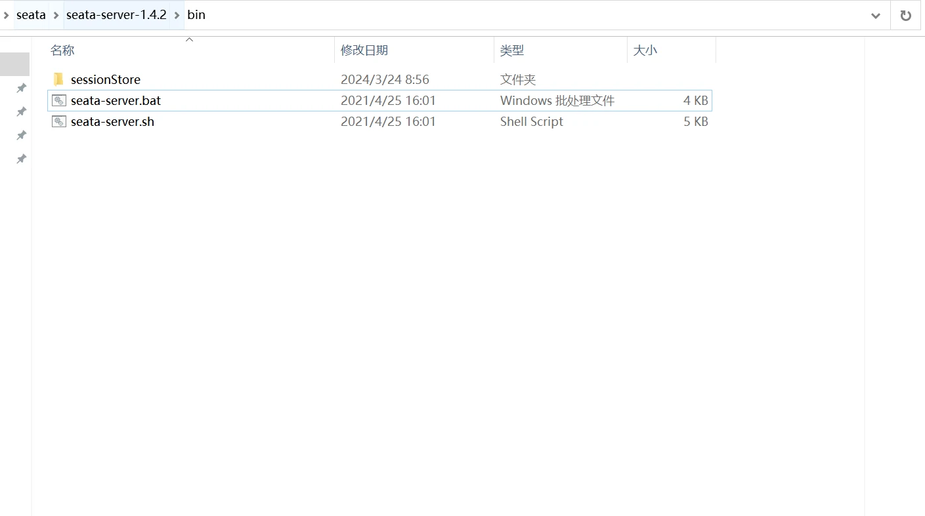Open the sessionStore folder icon

coord(58,79)
